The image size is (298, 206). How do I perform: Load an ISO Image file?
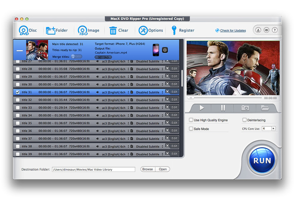click(x=88, y=30)
